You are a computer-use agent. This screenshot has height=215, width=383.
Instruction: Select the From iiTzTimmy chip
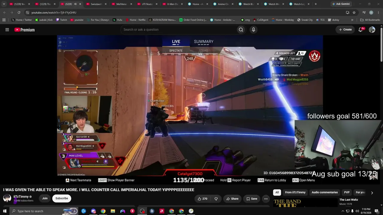click(295, 193)
